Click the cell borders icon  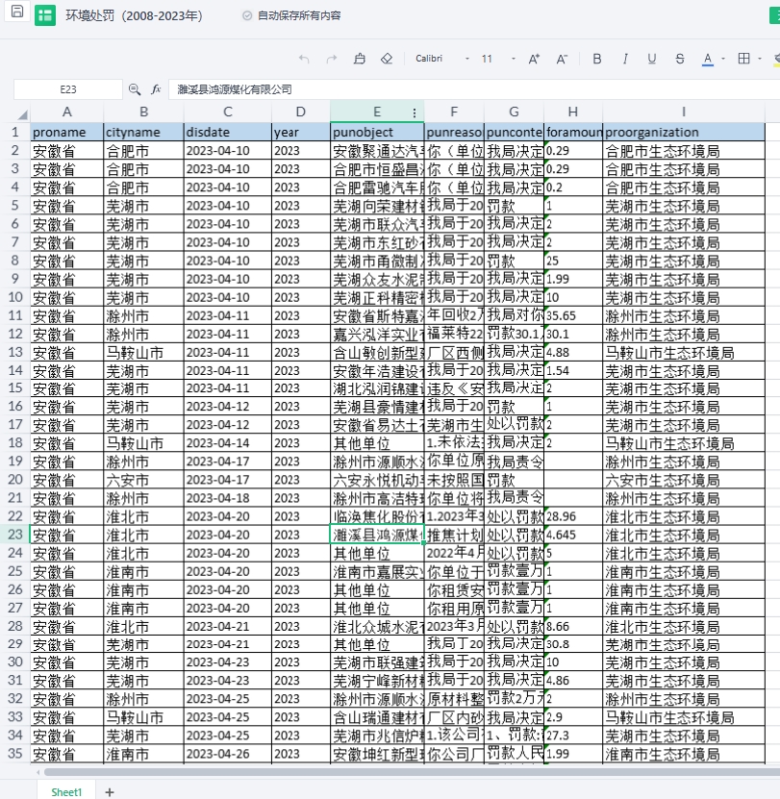pos(743,59)
